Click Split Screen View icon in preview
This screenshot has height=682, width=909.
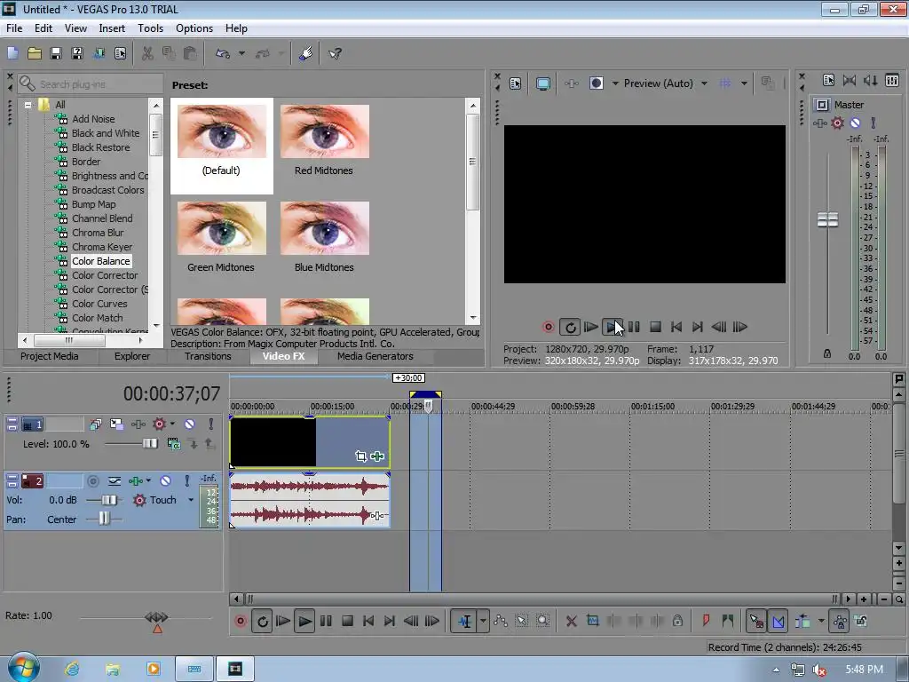[x=596, y=83]
